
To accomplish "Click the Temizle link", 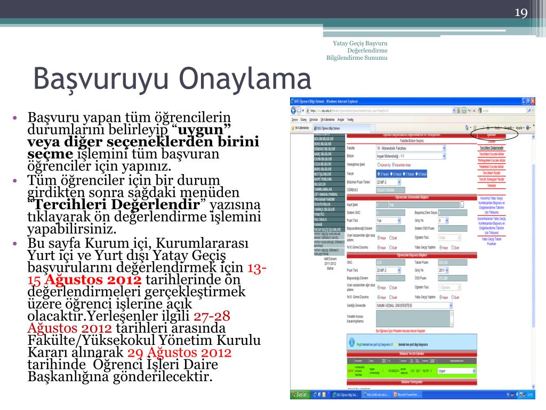I will point(491,185).
